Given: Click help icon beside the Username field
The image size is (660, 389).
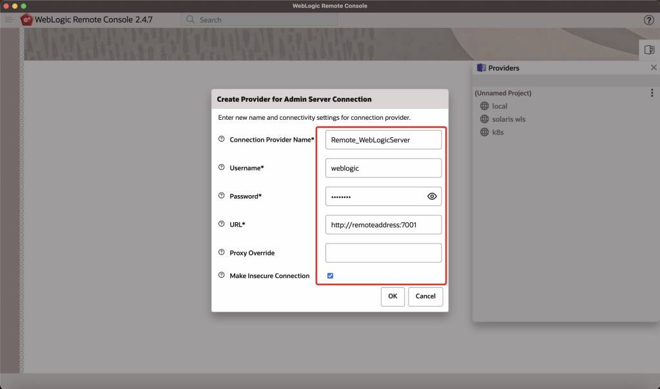Looking at the screenshot, I should (x=221, y=167).
